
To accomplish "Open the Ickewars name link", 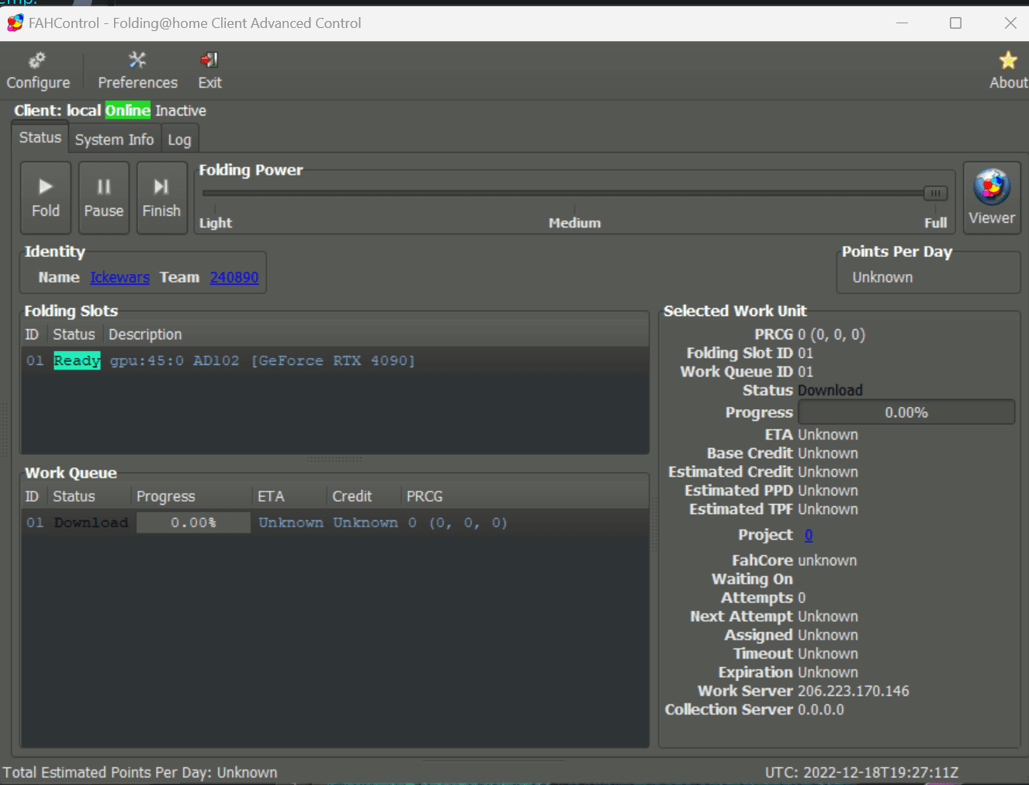I will click(x=120, y=277).
